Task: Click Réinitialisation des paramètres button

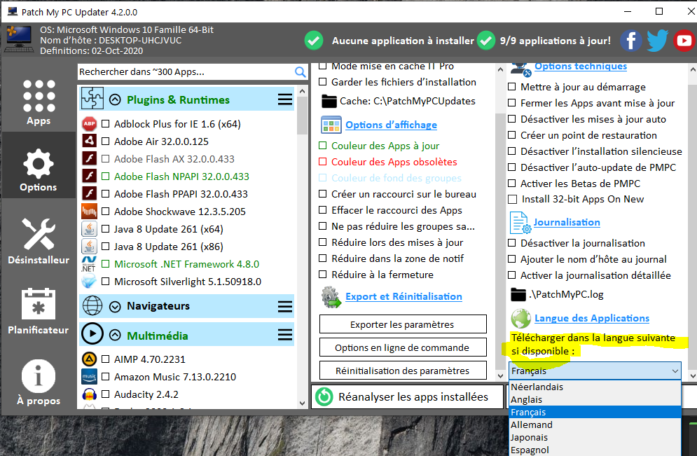Action: point(403,371)
